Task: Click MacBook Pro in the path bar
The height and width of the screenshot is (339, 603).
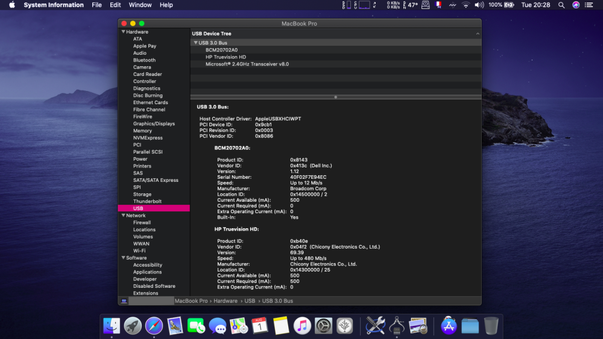Action: click(191, 301)
